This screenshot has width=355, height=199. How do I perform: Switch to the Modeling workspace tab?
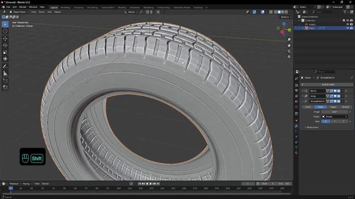[x=65, y=7]
